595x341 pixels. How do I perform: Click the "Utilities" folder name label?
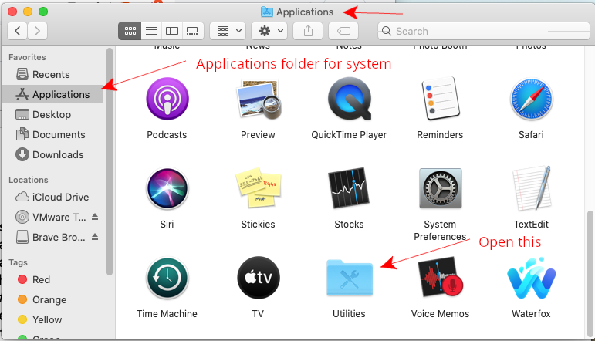coord(349,314)
